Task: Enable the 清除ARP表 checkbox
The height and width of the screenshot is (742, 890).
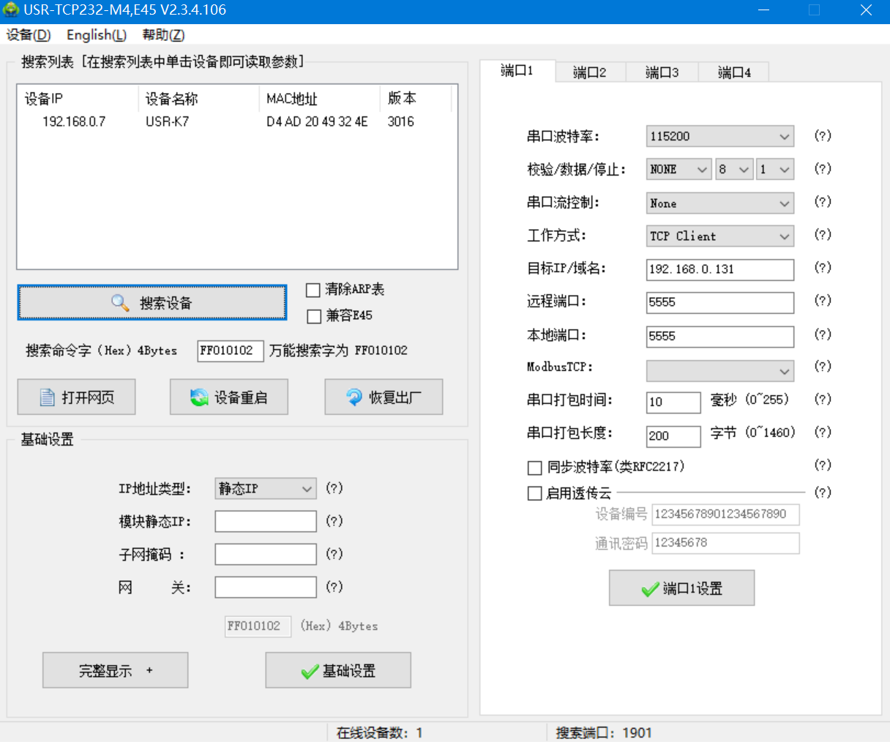Action: click(313, 290)
